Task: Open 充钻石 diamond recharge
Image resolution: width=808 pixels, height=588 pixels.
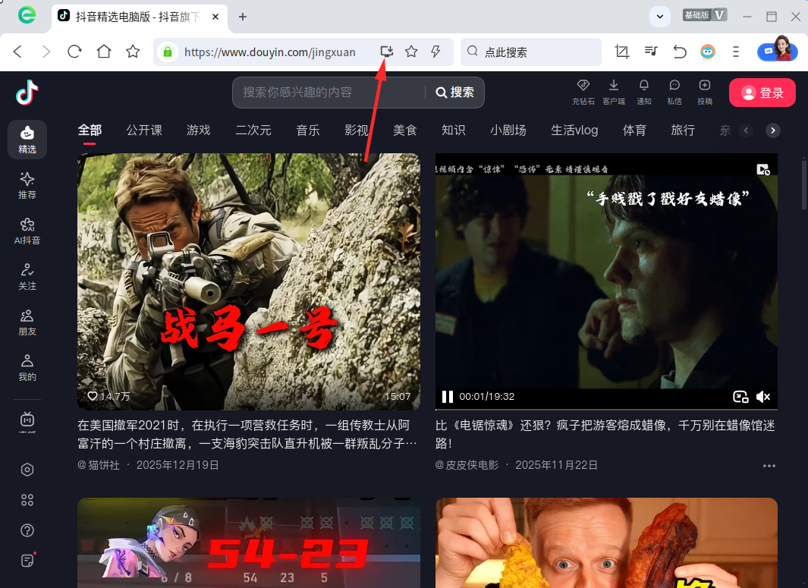Action: [583, 93]
